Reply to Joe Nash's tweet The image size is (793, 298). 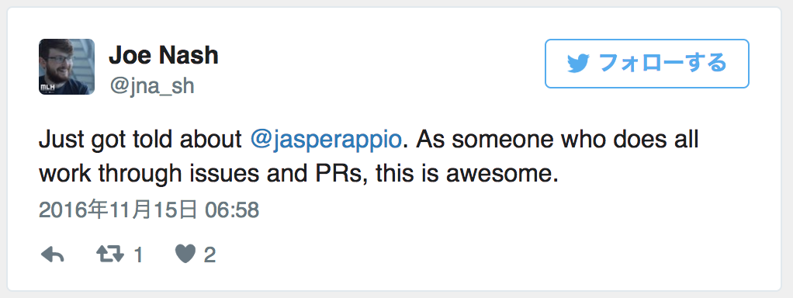52,255
